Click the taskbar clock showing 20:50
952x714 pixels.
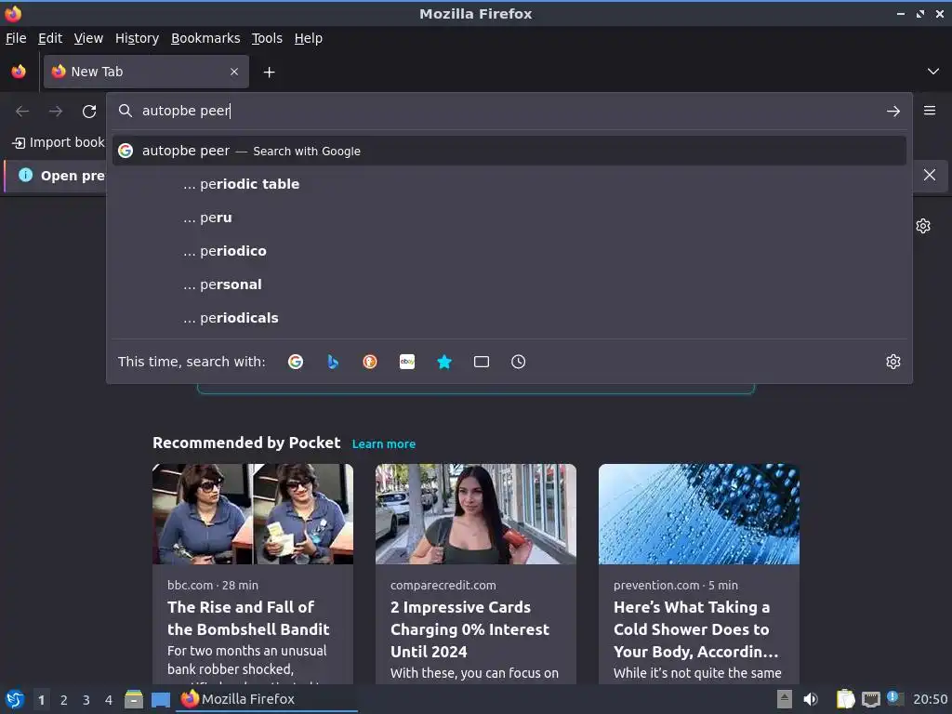[930, 699]
